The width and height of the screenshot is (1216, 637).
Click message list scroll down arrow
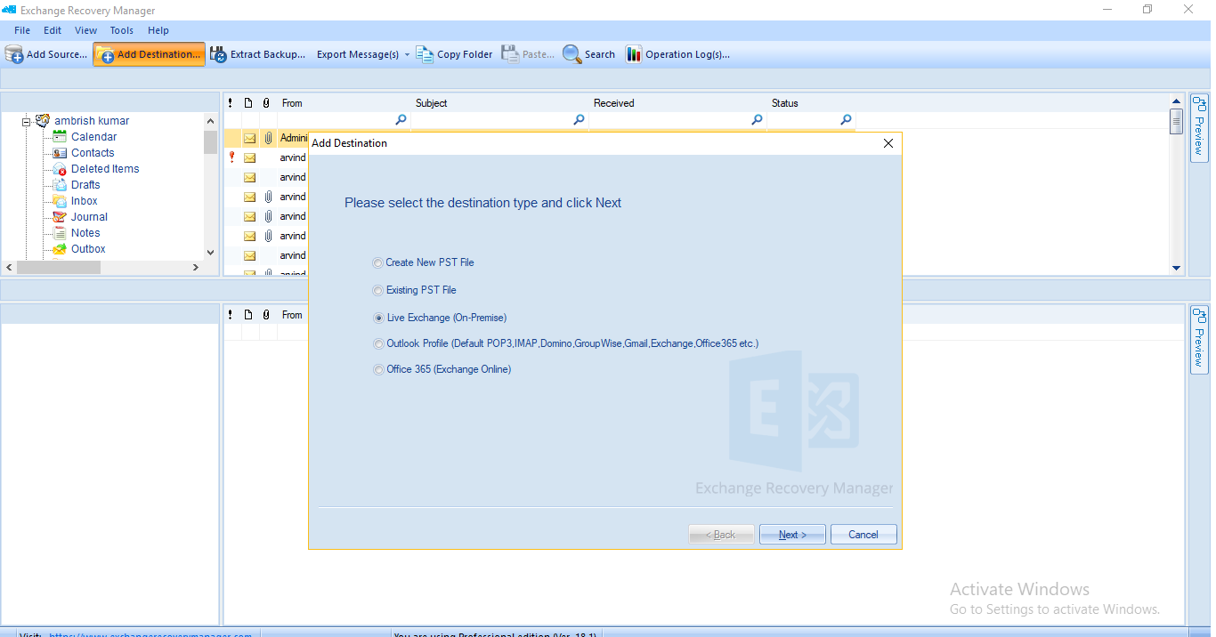(1176, 268)
